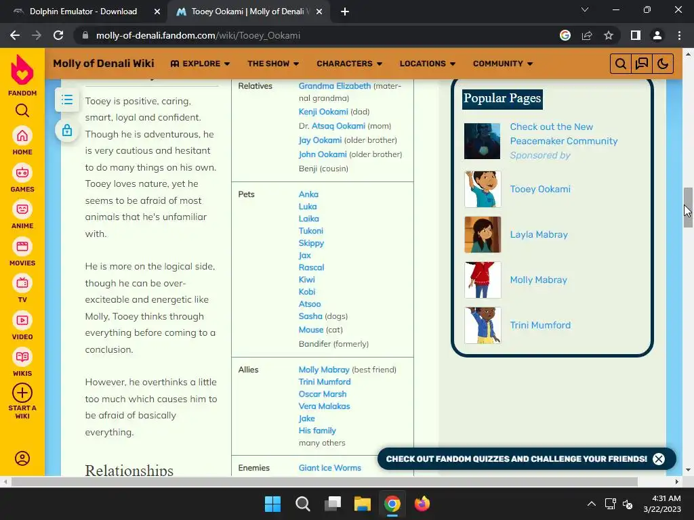Open the Giant Ice Worms link
Viewport: 694px width, 520px height.
(330, 468)
